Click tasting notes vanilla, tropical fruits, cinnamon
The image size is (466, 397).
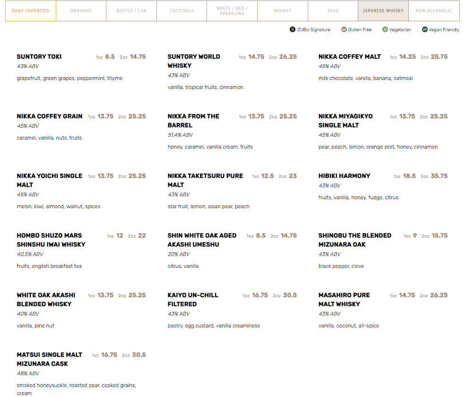(206, 87)
